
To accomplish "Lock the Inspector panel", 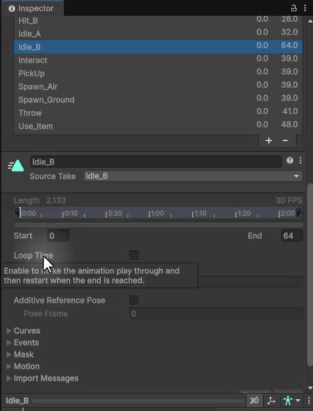I will tap(294, 8).
